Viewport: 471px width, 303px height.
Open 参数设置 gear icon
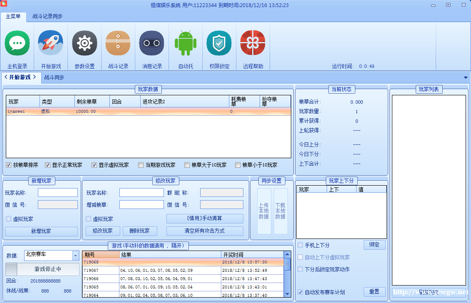84,43
